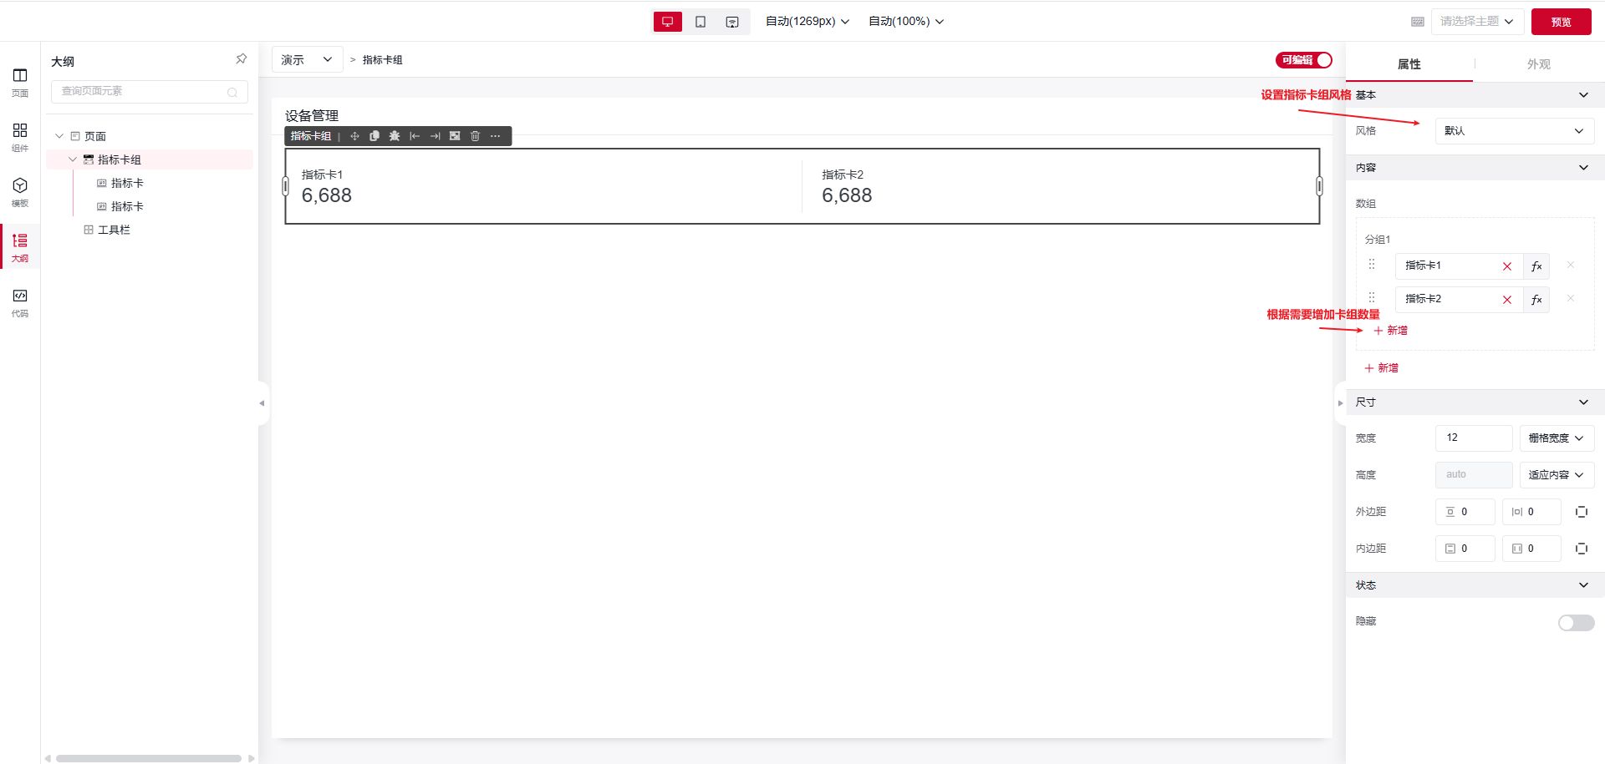Image resolution: width=1605 pixels, height=764 pixels.
Task: Toggle the 可编辑 editable switch
Action: tap(1303, 60)
